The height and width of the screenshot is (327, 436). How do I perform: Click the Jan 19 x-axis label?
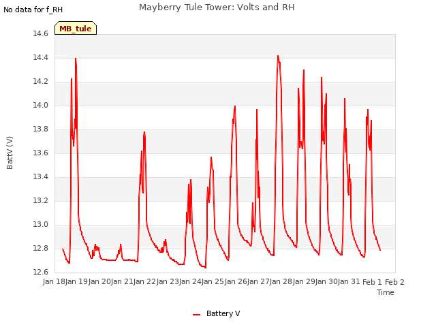[x=77, y=282]
